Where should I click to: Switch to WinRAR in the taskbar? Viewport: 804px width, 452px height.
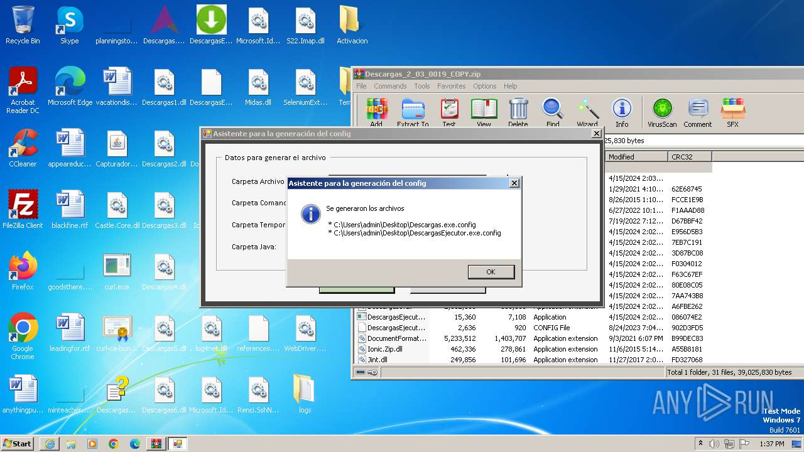coord(156,444)
